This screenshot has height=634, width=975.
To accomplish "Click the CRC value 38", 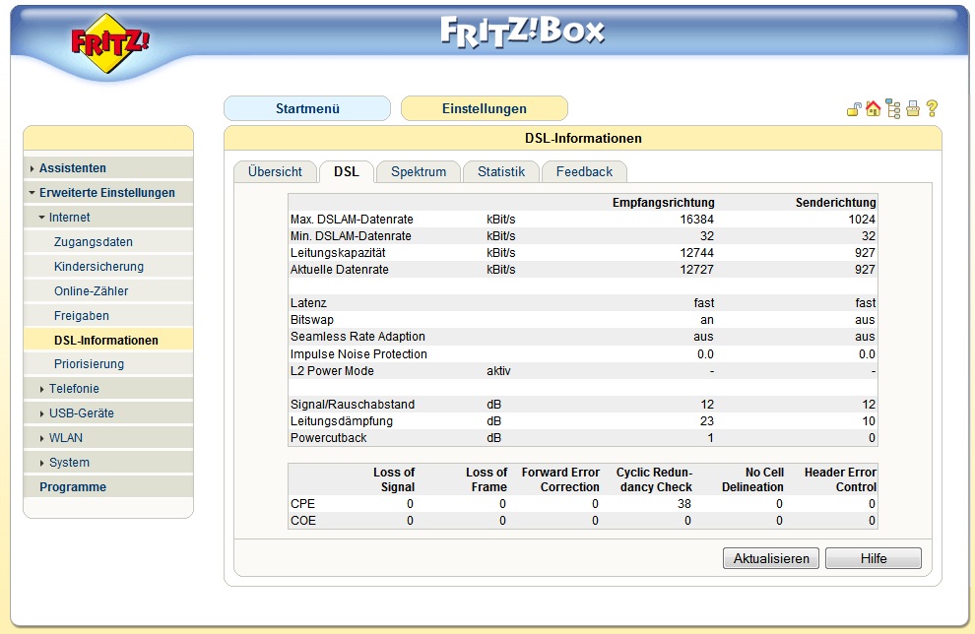I will point(684,504).
